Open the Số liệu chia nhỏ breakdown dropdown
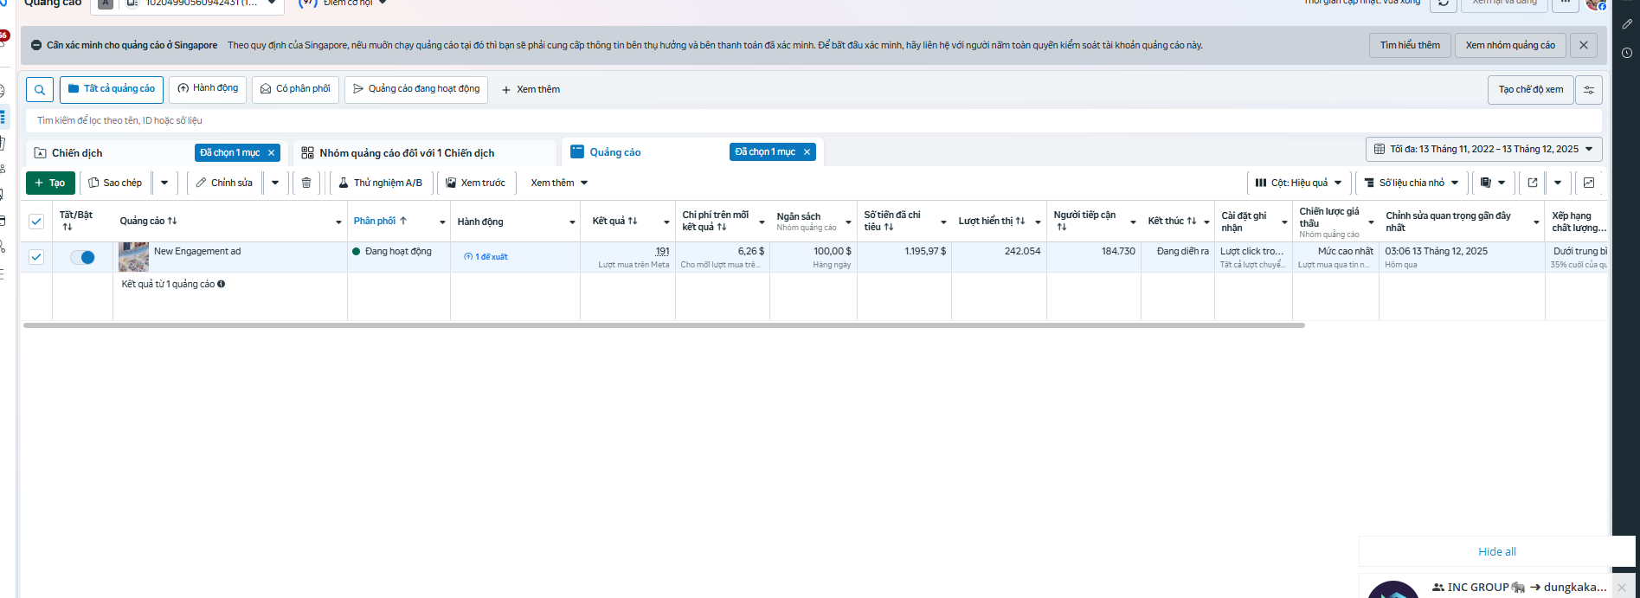1640x598 pixels. point(1411,183)
